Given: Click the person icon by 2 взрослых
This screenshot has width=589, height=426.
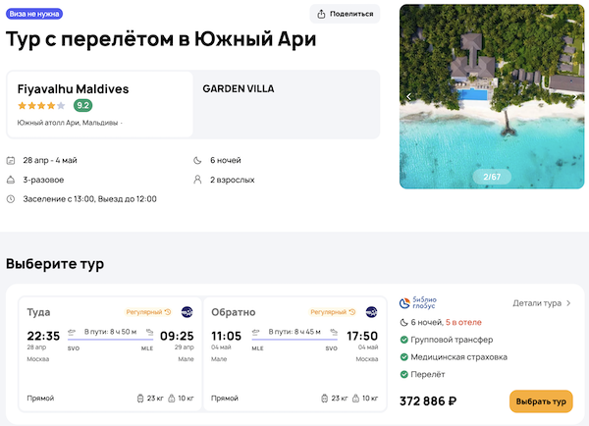Looking at the screenshot, I should click(x=198, y=180).
